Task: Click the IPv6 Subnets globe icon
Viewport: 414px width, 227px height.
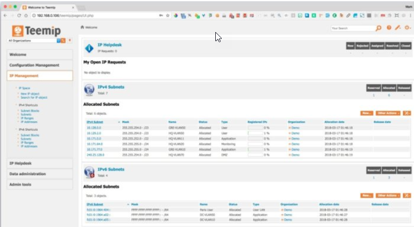Action: (89, 171)
